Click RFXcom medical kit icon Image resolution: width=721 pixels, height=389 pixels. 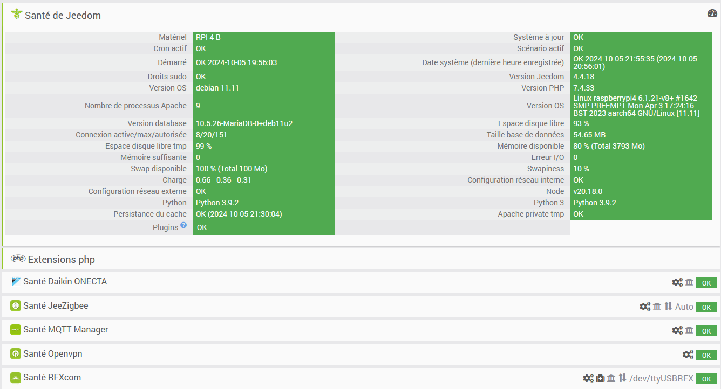coord(600,378)
